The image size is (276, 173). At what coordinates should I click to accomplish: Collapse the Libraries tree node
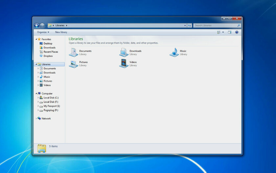tap(36, 64)
